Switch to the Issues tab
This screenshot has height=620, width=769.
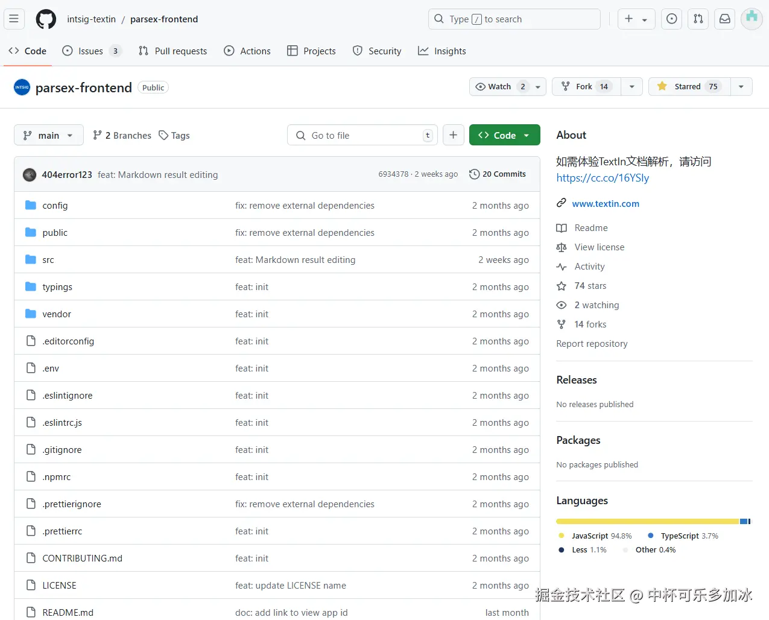pos(92,51)
